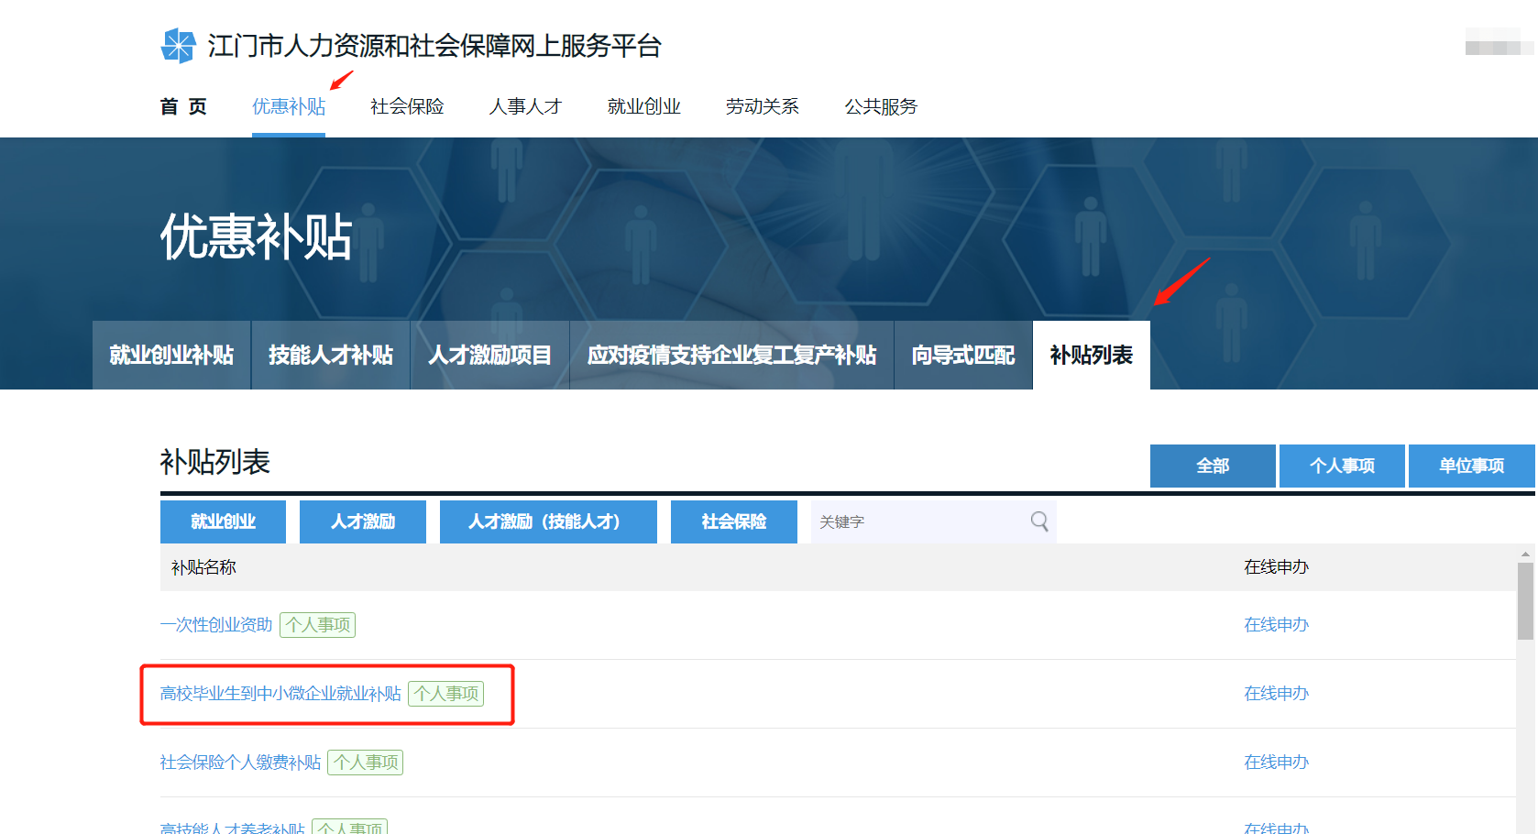
Task: Click inside the 关键字 search input
Action: (x=917, y=521)
